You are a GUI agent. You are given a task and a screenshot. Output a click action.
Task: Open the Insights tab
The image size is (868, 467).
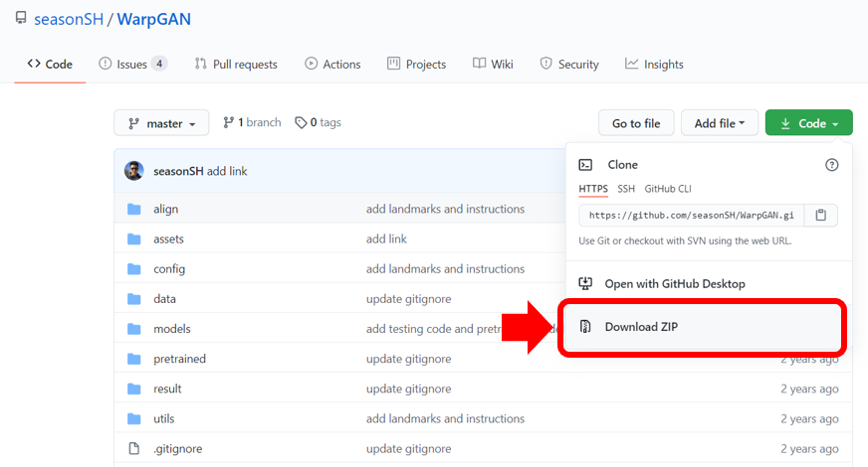[654, 65]
